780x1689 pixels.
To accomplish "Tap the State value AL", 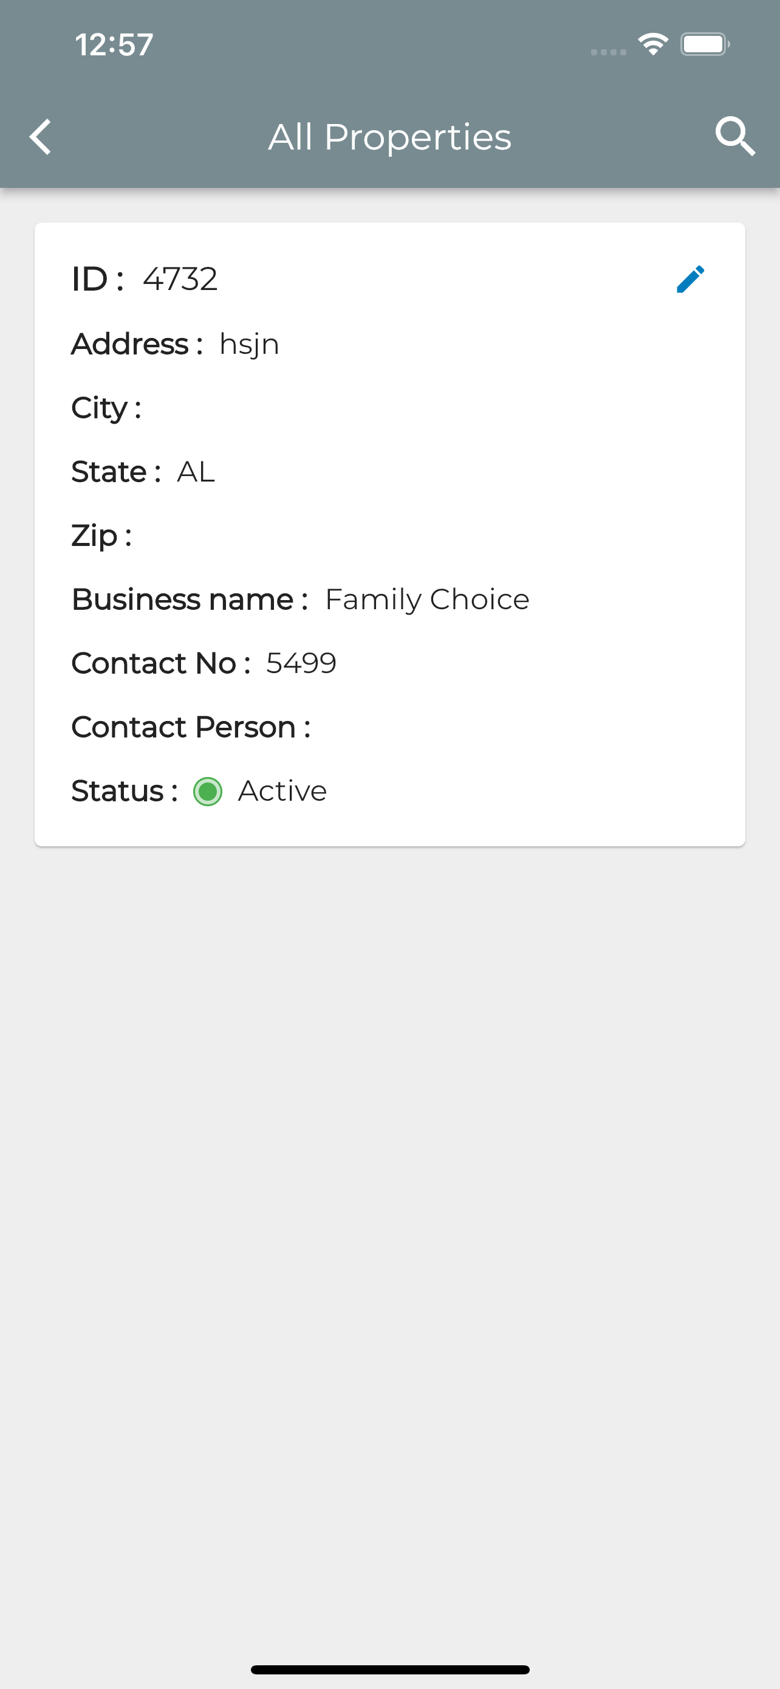I will tap(196, 472).
